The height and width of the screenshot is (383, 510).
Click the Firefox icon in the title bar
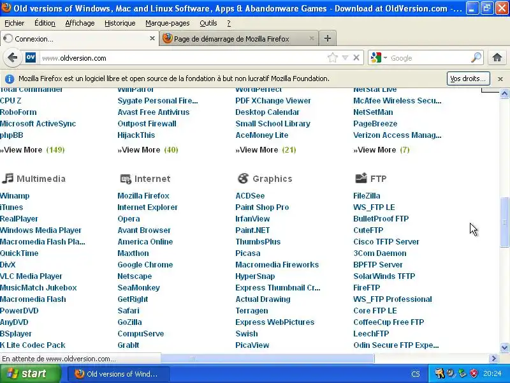[x=6, y=8]
